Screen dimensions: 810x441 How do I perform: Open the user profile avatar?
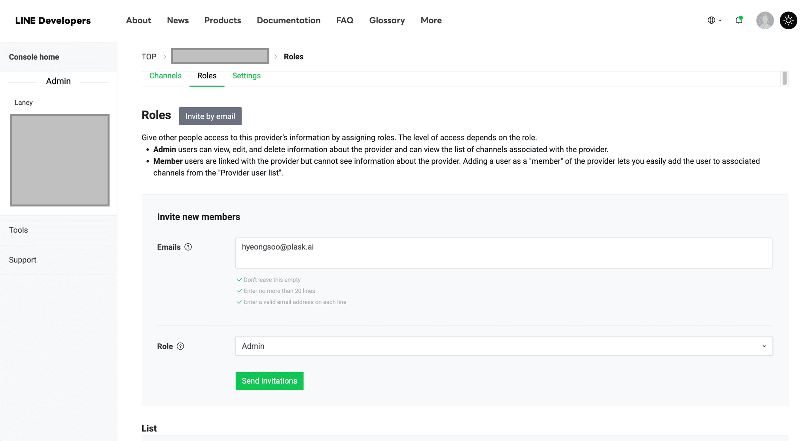click(x=765, y=20)
